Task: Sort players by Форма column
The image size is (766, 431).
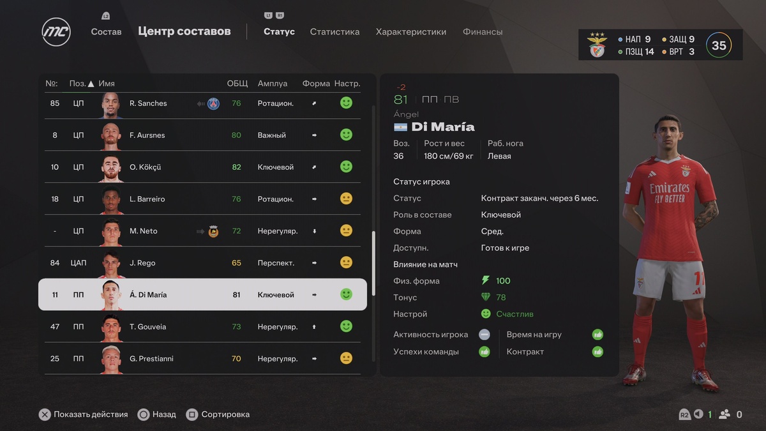Action: pos(316,84)
